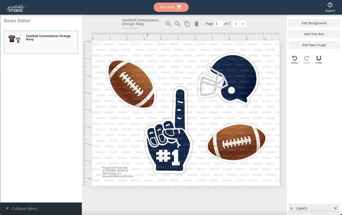Click the page number input field
The height and width of the screenshot is (215, 342).
pos(218,24)
